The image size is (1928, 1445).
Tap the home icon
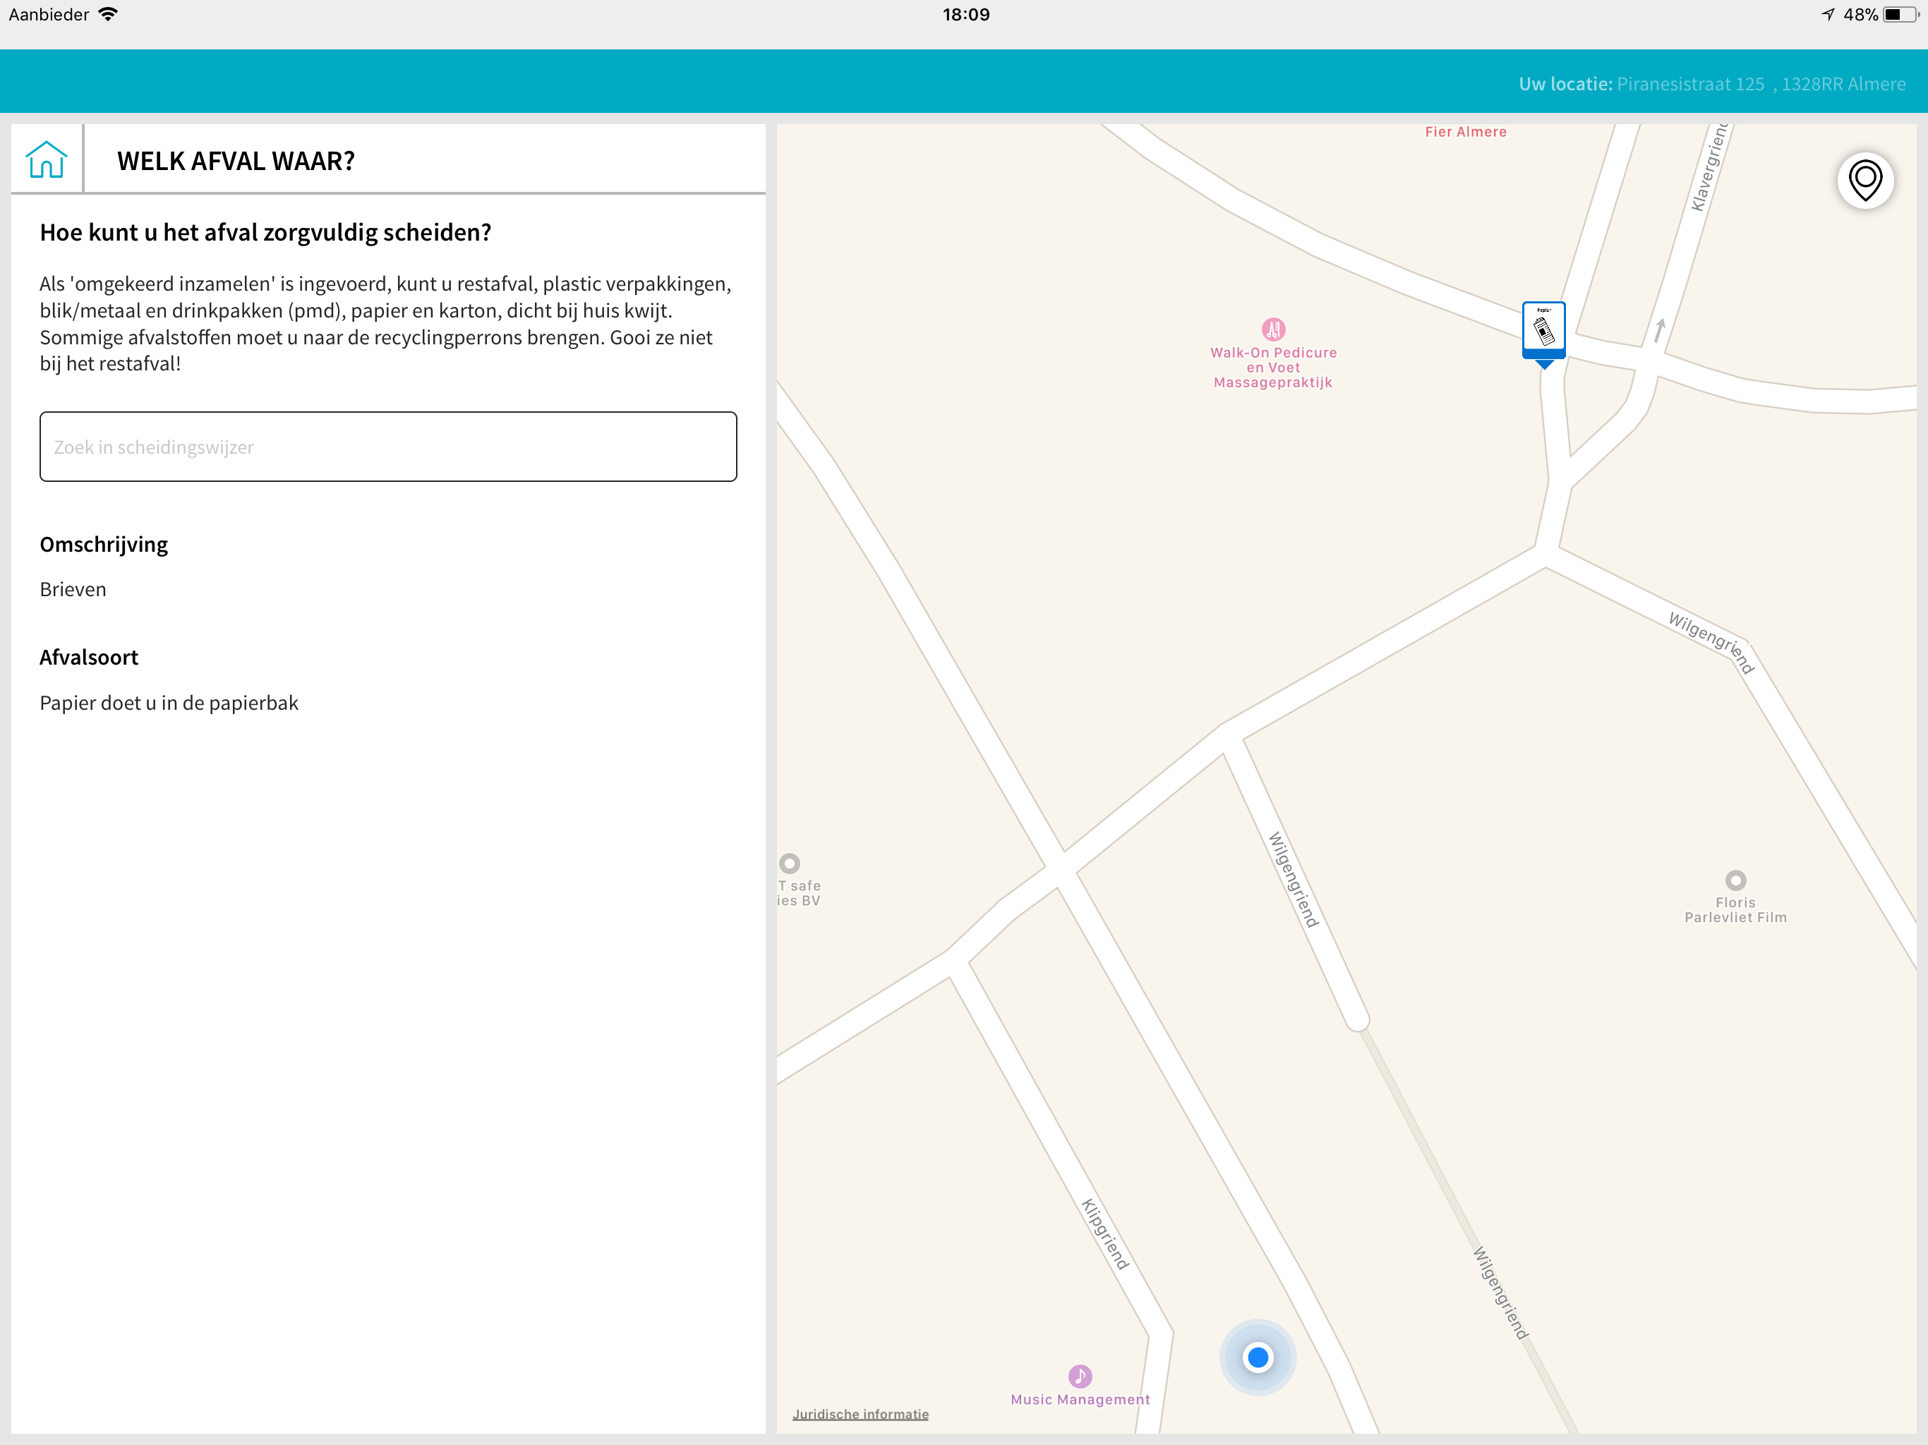(x=46, y=159)
